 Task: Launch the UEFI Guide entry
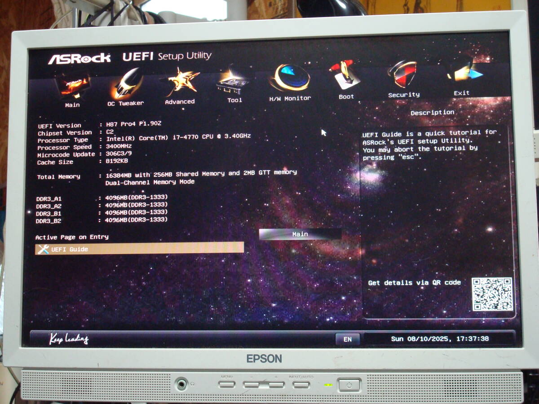(x=140, y=248)
